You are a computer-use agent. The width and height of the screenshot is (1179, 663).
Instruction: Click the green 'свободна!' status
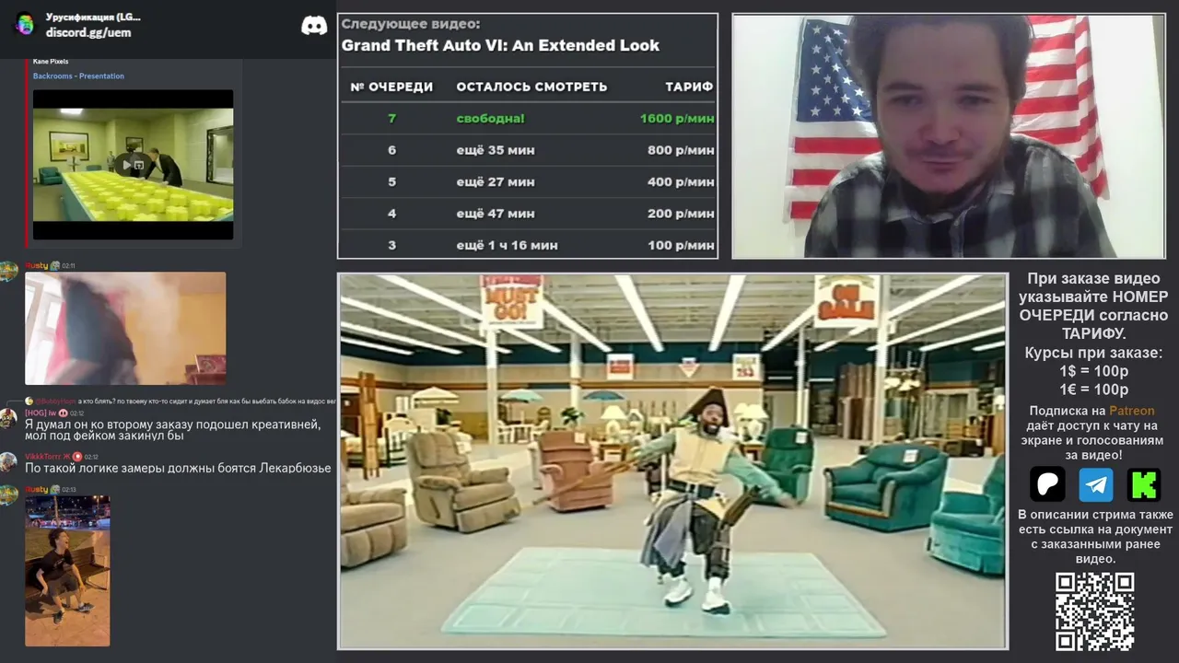(x=490, y=119)
